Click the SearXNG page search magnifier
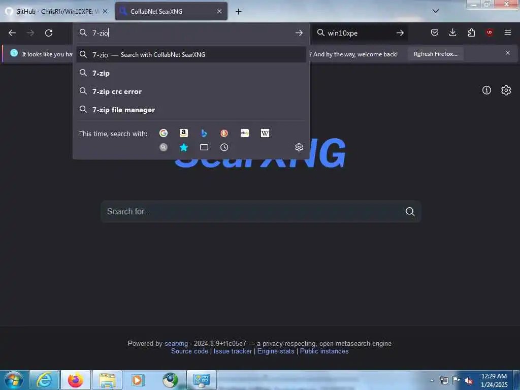 click(x=410, y=212)
